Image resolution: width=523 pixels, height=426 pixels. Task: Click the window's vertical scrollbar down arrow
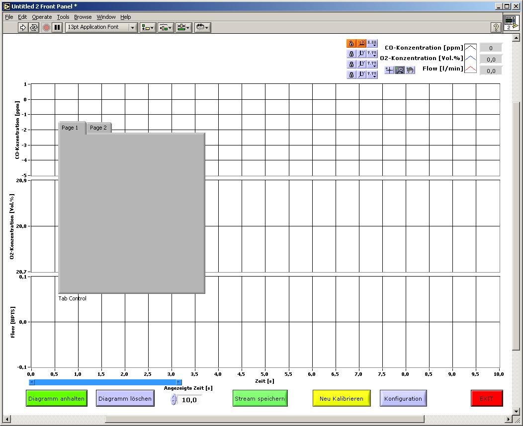point(516,411)
